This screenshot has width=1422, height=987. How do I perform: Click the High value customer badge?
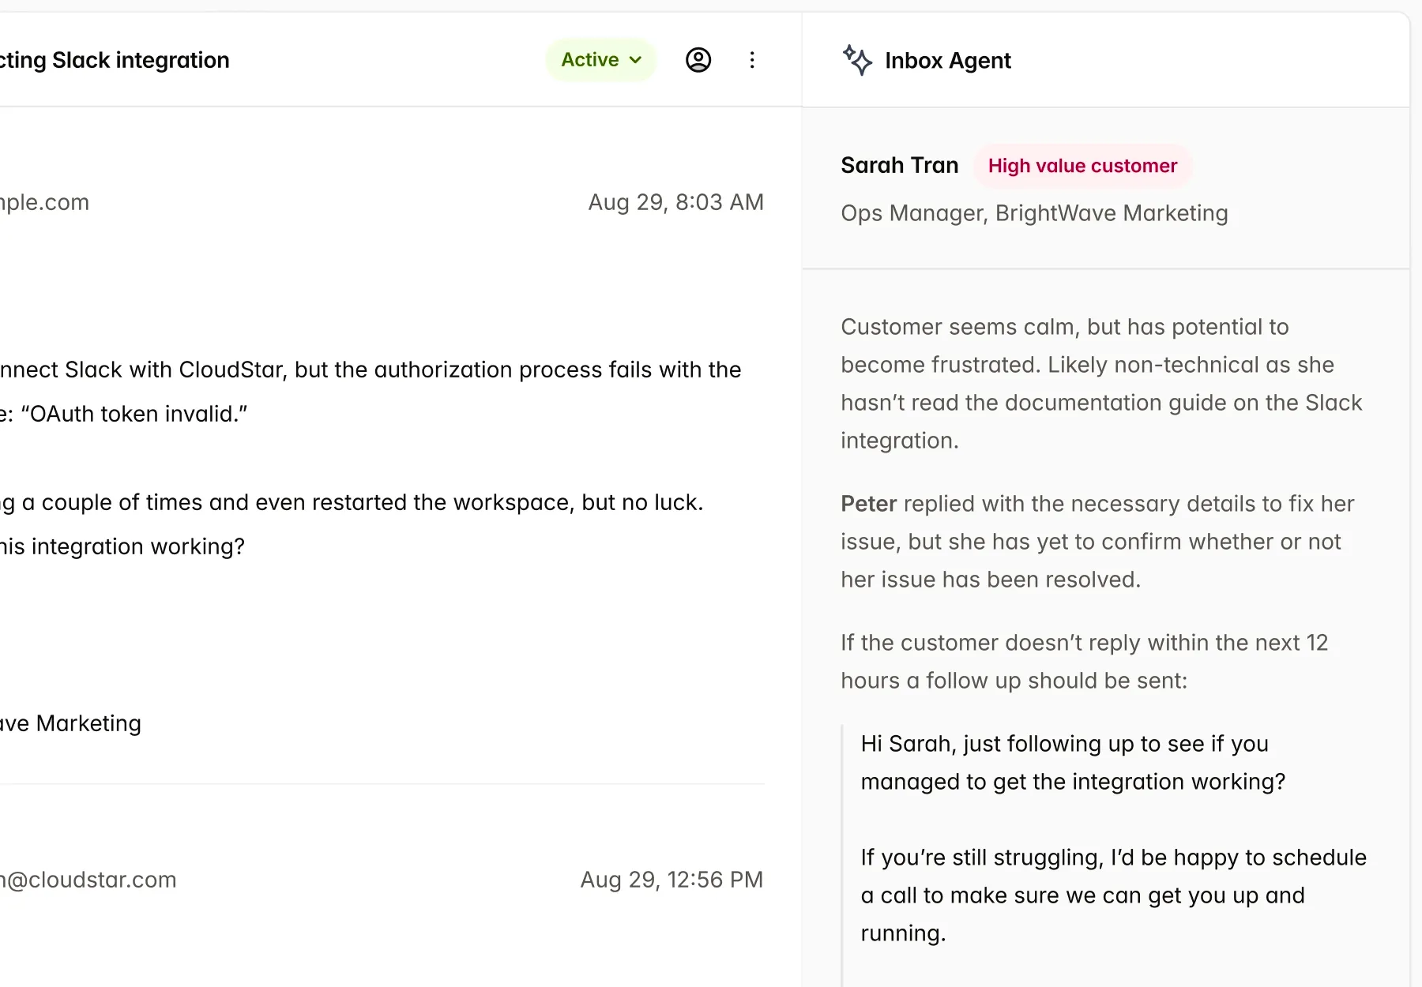(1082, 166)
